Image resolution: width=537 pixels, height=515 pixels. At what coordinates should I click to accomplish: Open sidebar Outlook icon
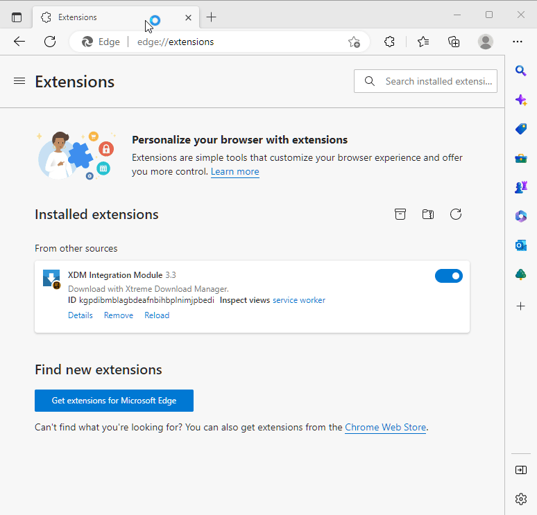(x=521, y=245)
